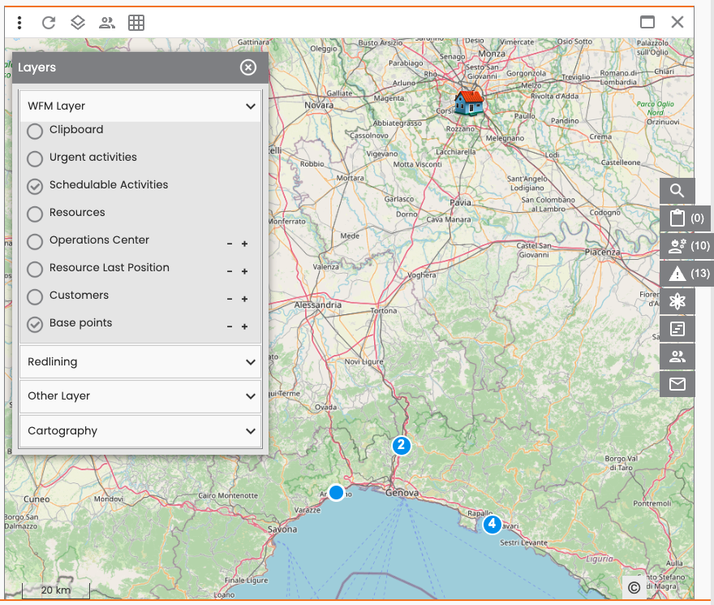Viewport: 714px width, 605px height.
Task: Open the people group side icon
Action: (x=677, y=357)
